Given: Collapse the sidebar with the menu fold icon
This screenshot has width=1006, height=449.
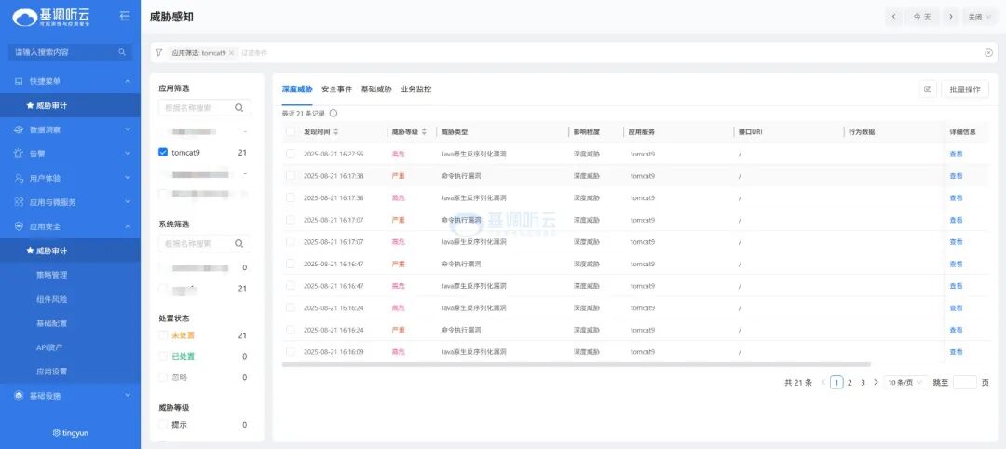Looking at the screenshot, I should click(x=125, y=17).
